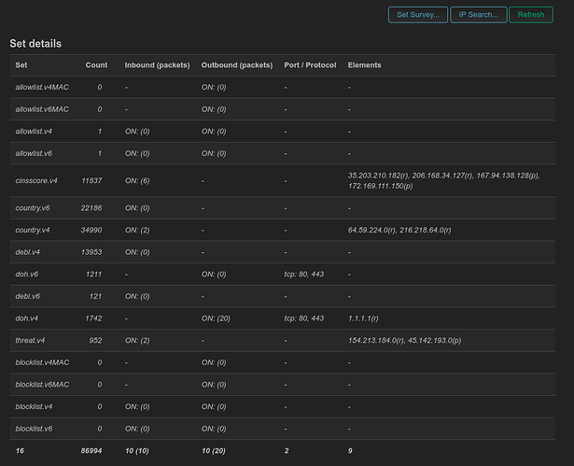The width and height of the screenshot is (574, 466).
Task: Select the allowlist.v6MAC set name
Action: [x=42, y=109]
